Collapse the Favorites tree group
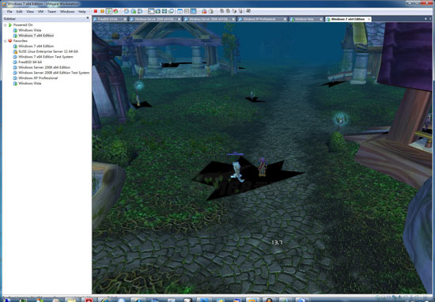This screenshot has width=435, height=302. tap(6, 41)
